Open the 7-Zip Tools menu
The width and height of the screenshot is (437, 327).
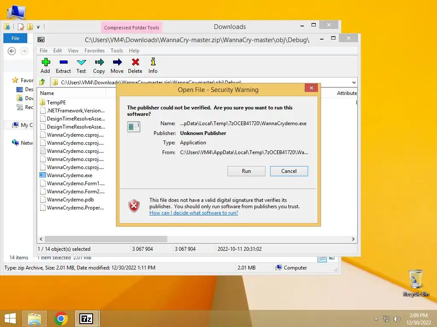(117, 51)
